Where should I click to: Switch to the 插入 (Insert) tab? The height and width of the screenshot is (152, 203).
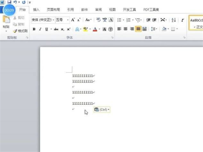pos(37,10)
